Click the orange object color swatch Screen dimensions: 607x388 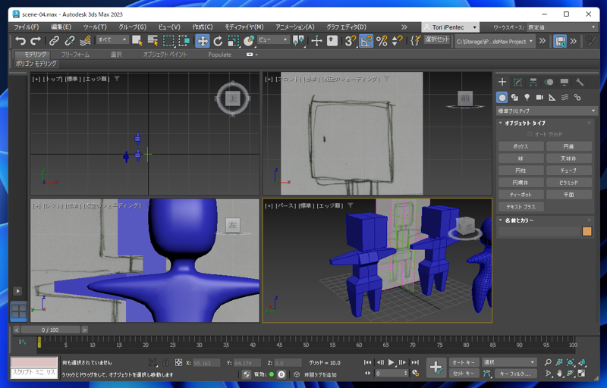pyautogui.click(x=587, y=231)
